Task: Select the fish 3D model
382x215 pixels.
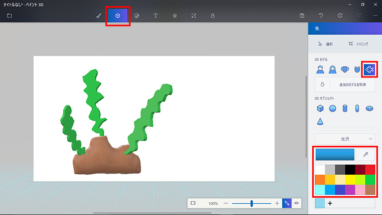Action: click(370, 69)
